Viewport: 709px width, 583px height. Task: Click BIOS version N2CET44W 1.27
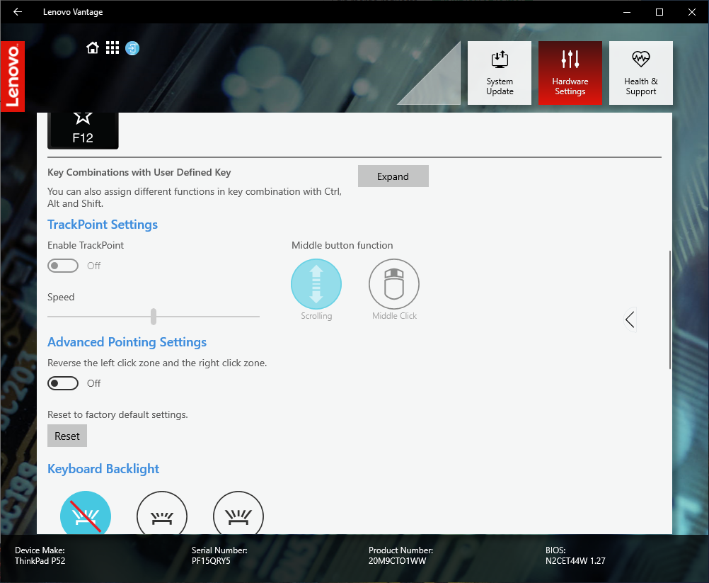point(575,561)
